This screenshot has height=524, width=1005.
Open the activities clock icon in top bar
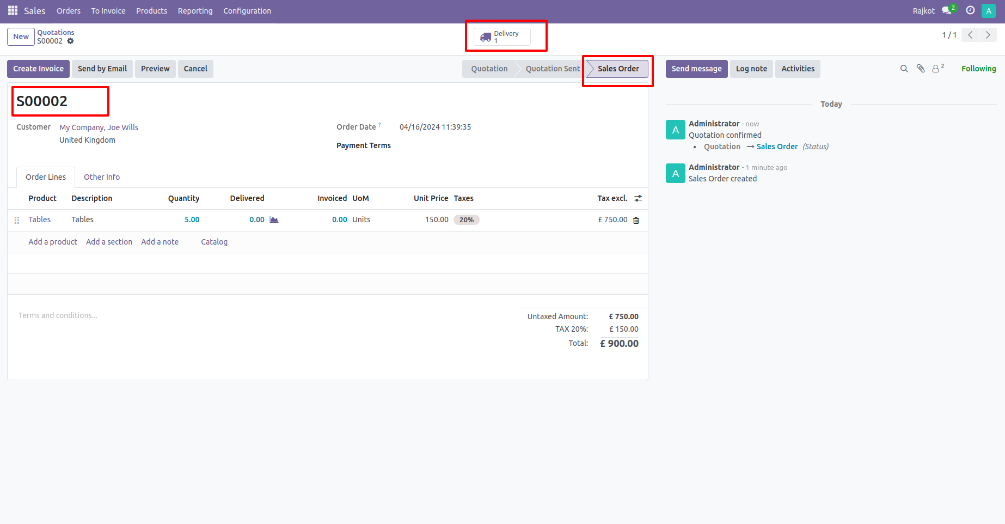tap(970, 10)
